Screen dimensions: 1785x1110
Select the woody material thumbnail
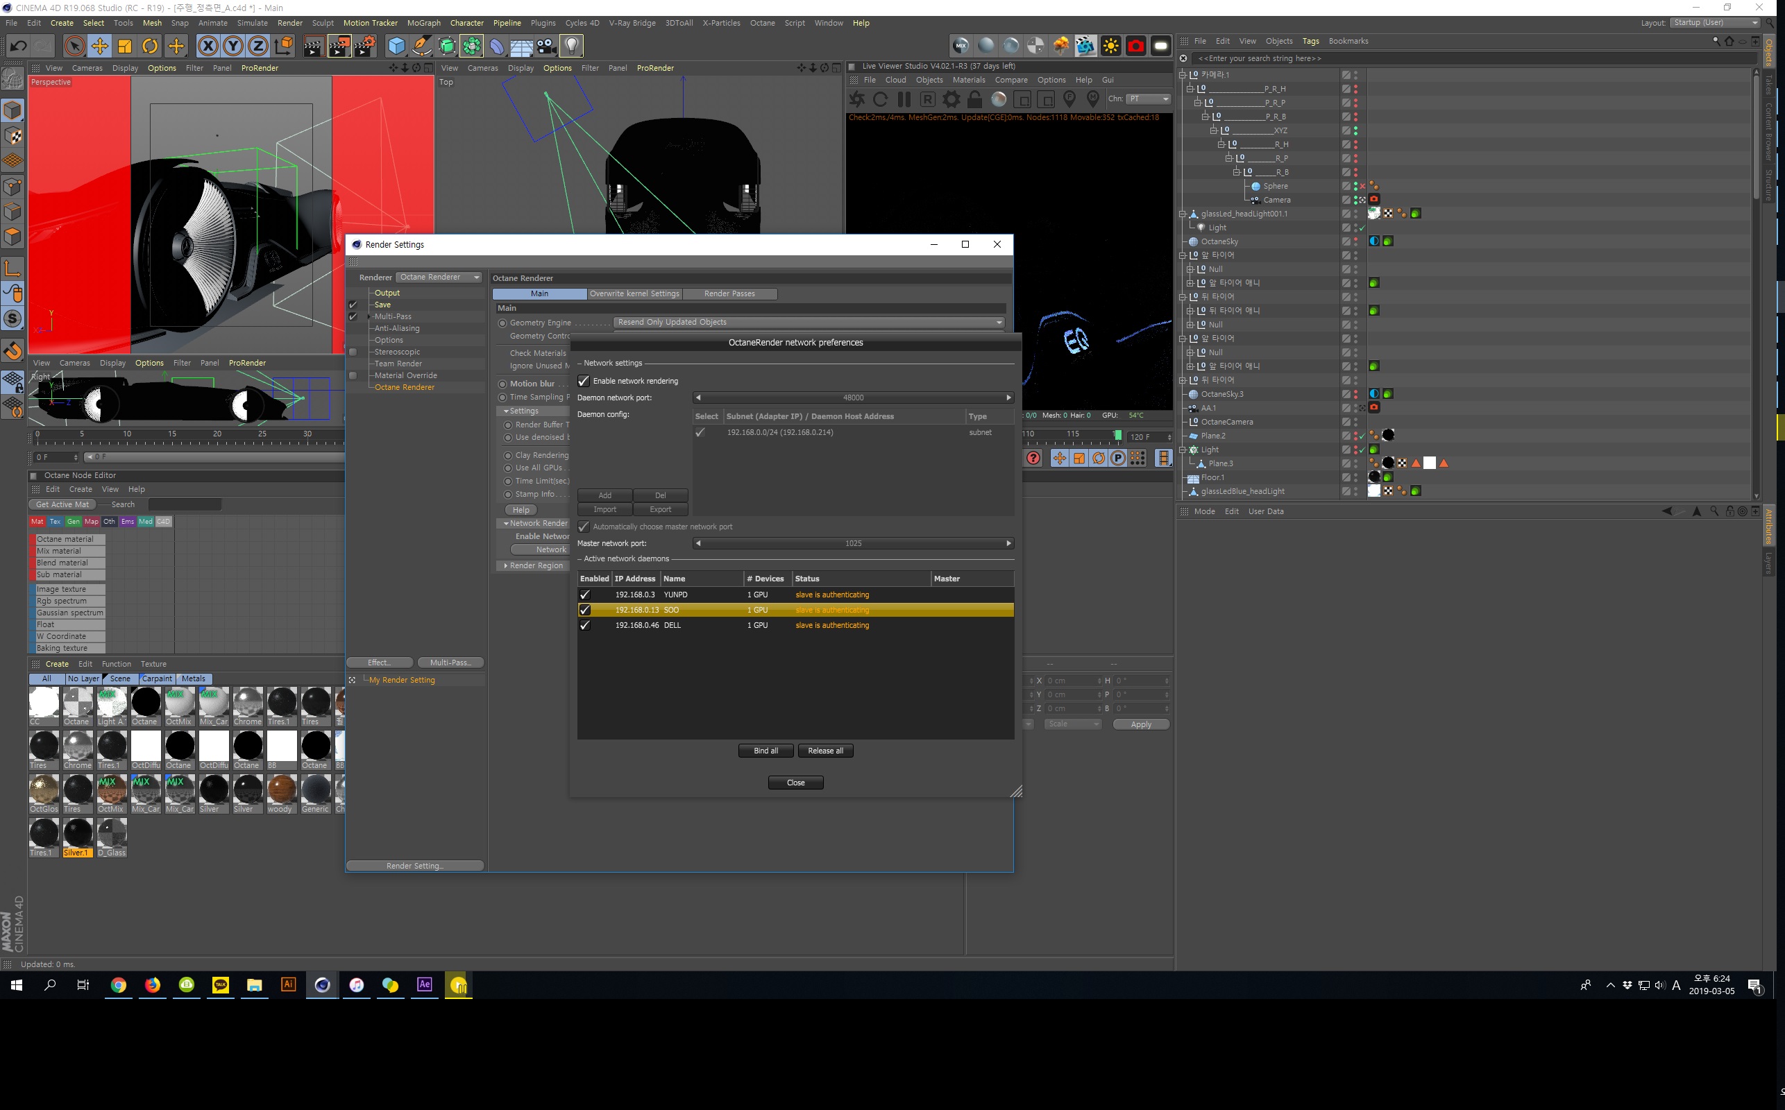[281, 794]
